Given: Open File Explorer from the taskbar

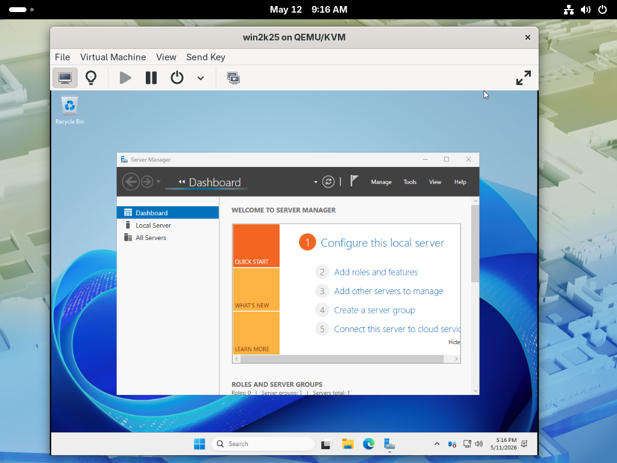Looking at the screenshot, I should click(348, 444).
